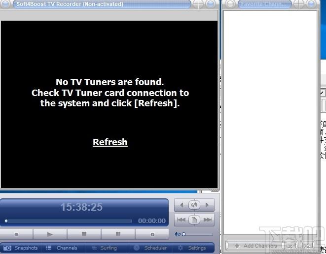Stop playback with the square stop button
326x254 pixels.
point(84,234)
